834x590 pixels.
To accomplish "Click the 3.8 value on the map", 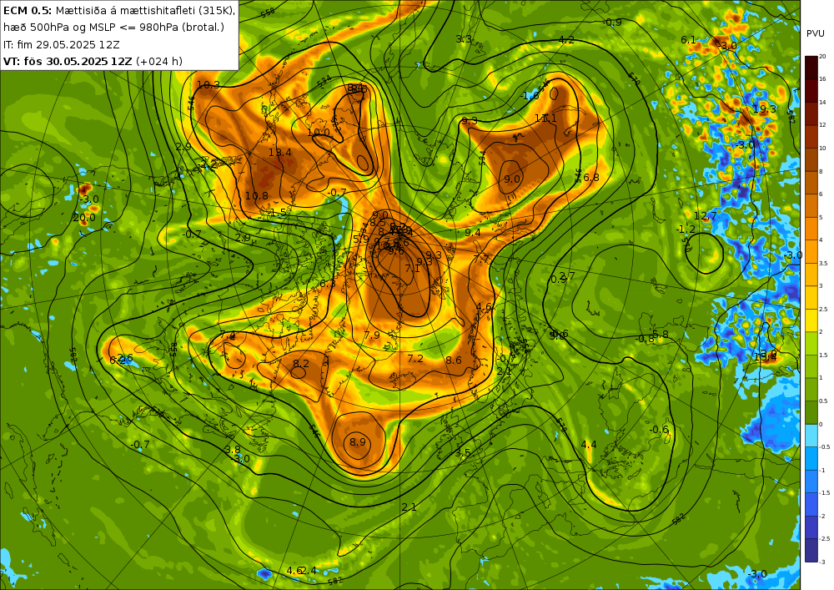I will pyautogui.click(x=233, y=450).
